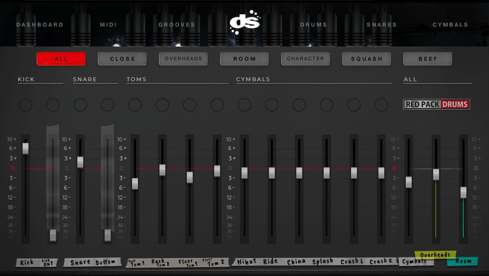The image size is (489, 276).
Task: Click the round knob above the China fader
Action: click(299, 105)
